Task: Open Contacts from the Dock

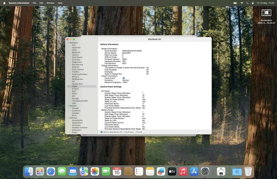Action: (128, 171)
